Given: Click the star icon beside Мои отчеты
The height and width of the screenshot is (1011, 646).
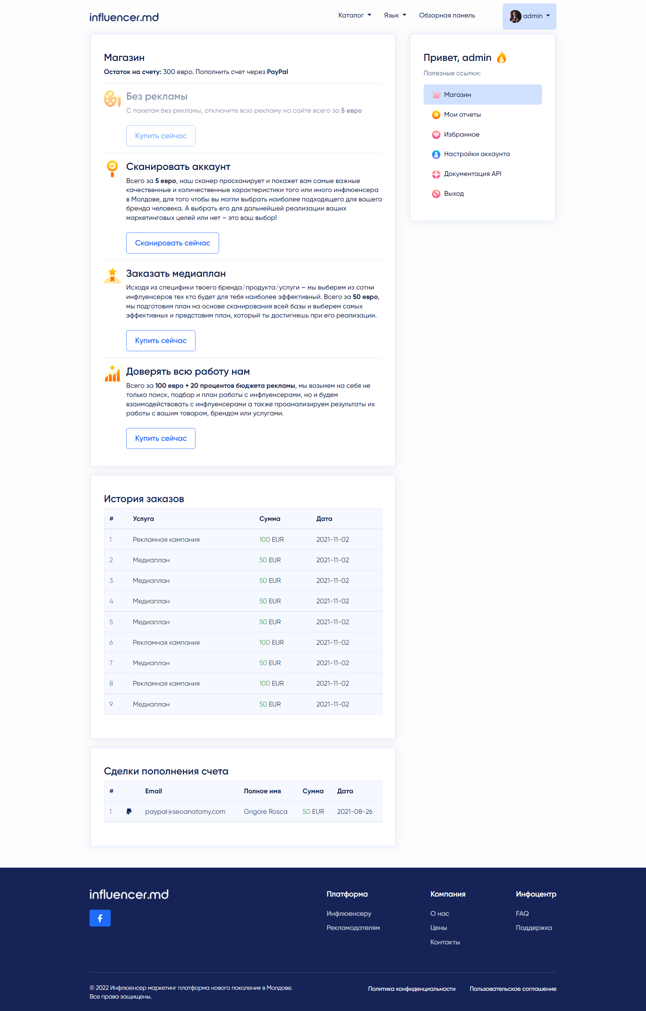Looking at the screenshot, I should pos(436,115).
